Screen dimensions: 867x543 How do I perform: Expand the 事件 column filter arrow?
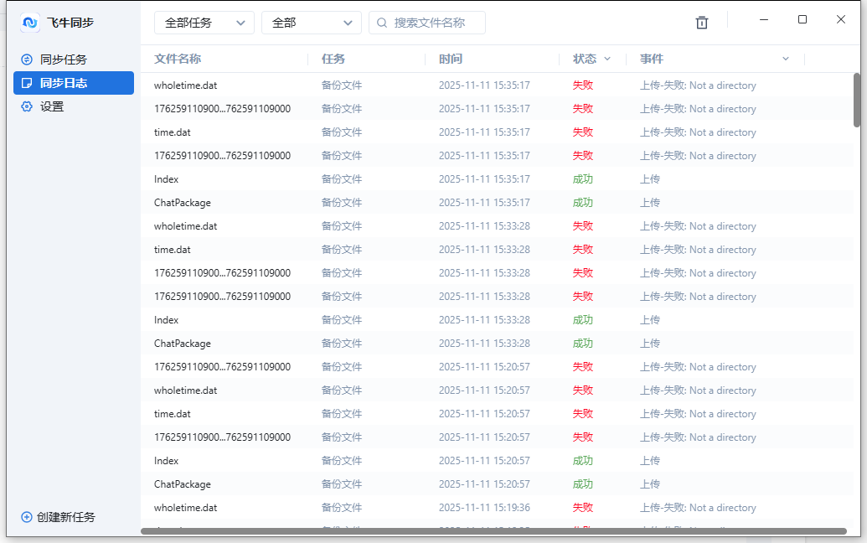tap(785, 59)
